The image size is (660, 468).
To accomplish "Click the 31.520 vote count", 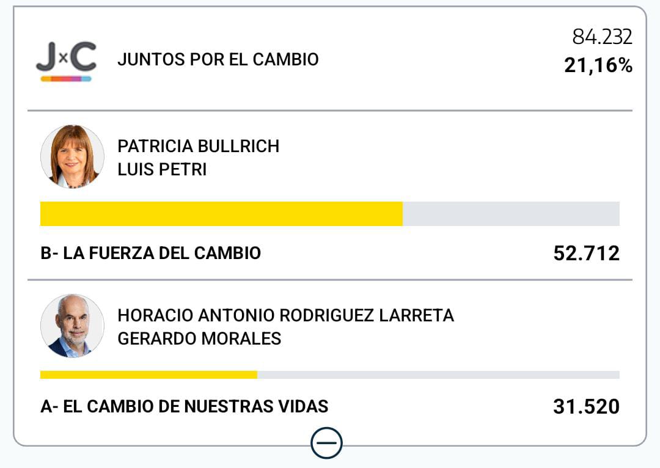I will pyautogui.click(x=586, y=406).
